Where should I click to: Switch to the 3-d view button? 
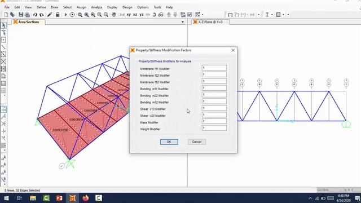pyautogui.click(x=122, y=15)
